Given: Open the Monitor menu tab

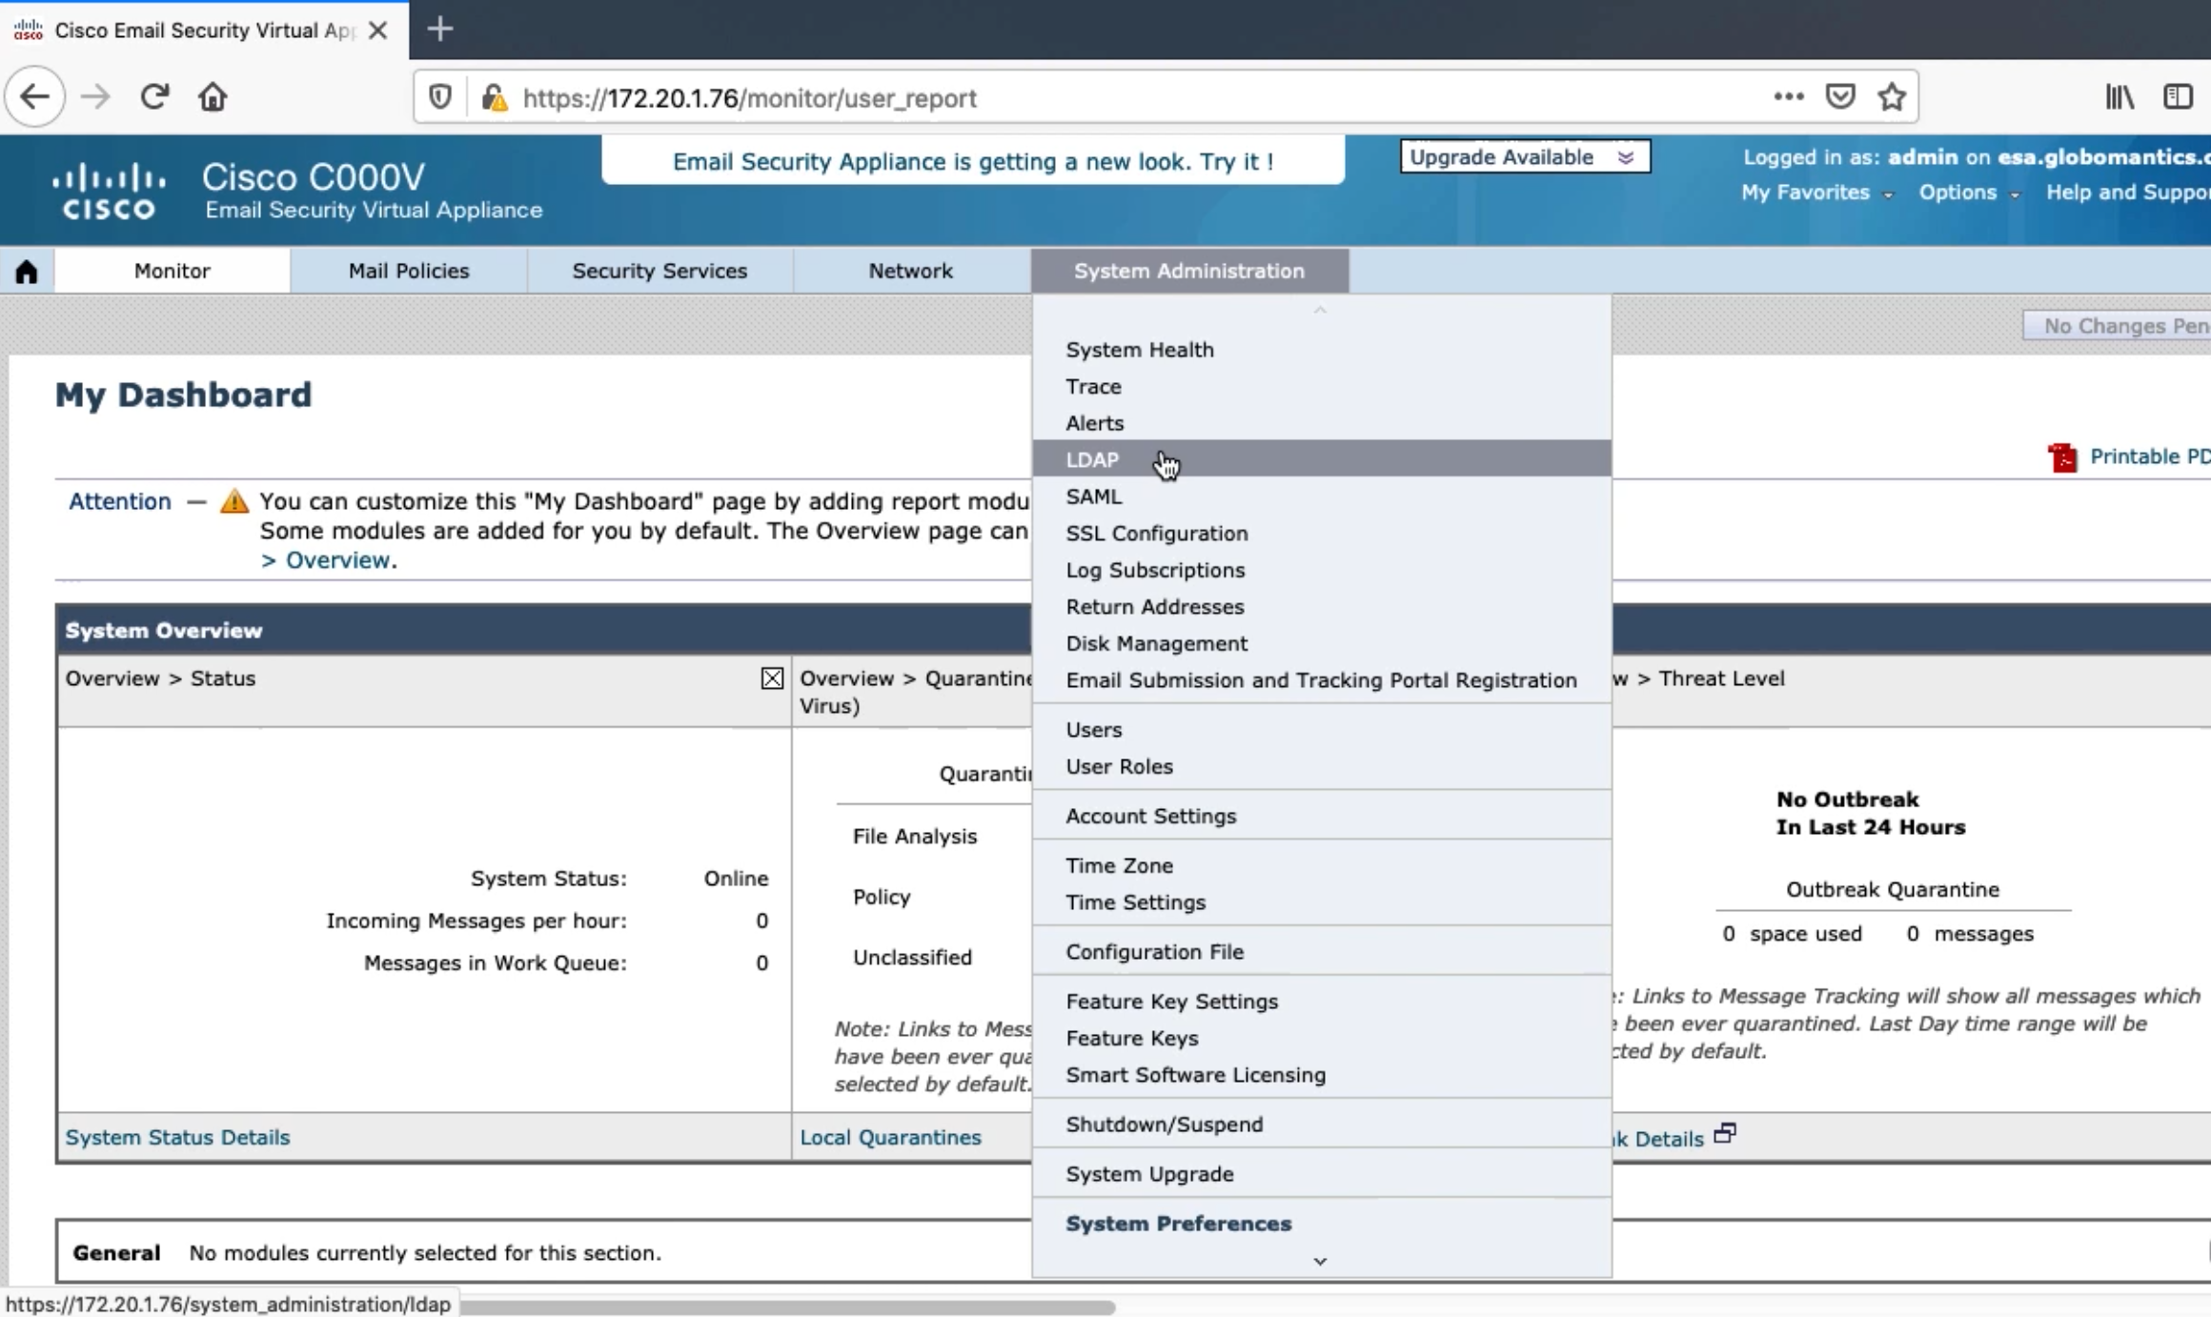Looking at the screenshot, I should (x=172, y=271).
